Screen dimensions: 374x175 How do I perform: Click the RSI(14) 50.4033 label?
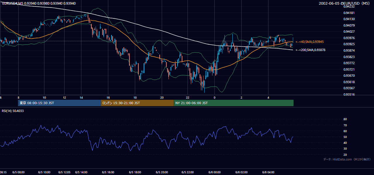click(13, 111)
